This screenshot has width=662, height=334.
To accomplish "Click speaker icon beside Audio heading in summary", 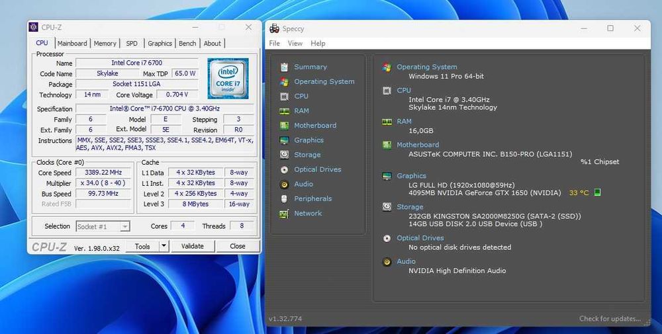I will (387, 262).
